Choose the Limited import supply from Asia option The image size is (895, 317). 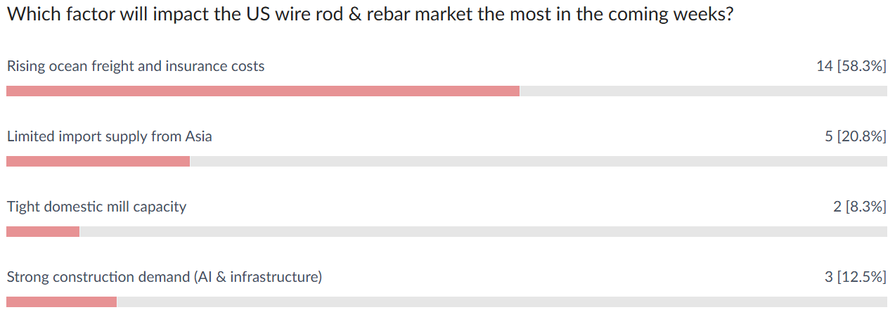pyautogui.click(x=109, y=136)
